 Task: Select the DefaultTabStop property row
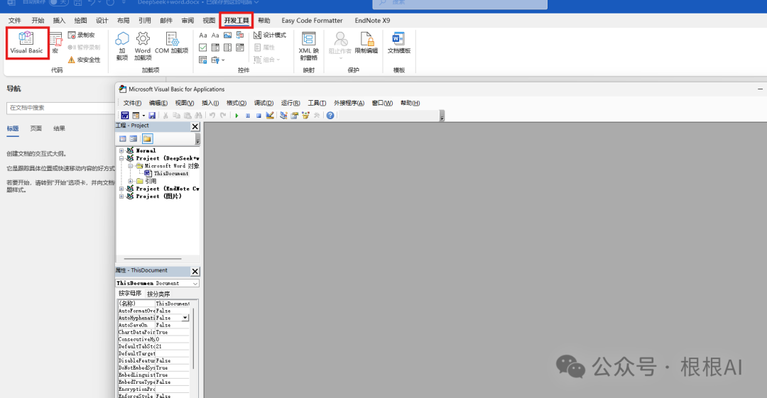(153, 346)
